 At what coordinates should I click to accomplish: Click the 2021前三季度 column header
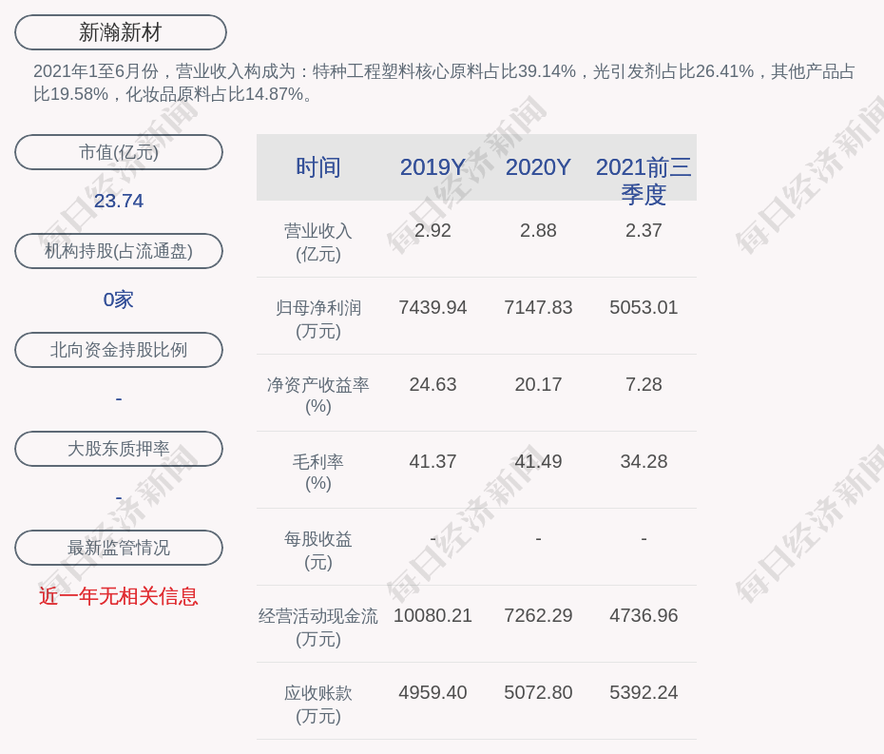[x=644, y=181]
